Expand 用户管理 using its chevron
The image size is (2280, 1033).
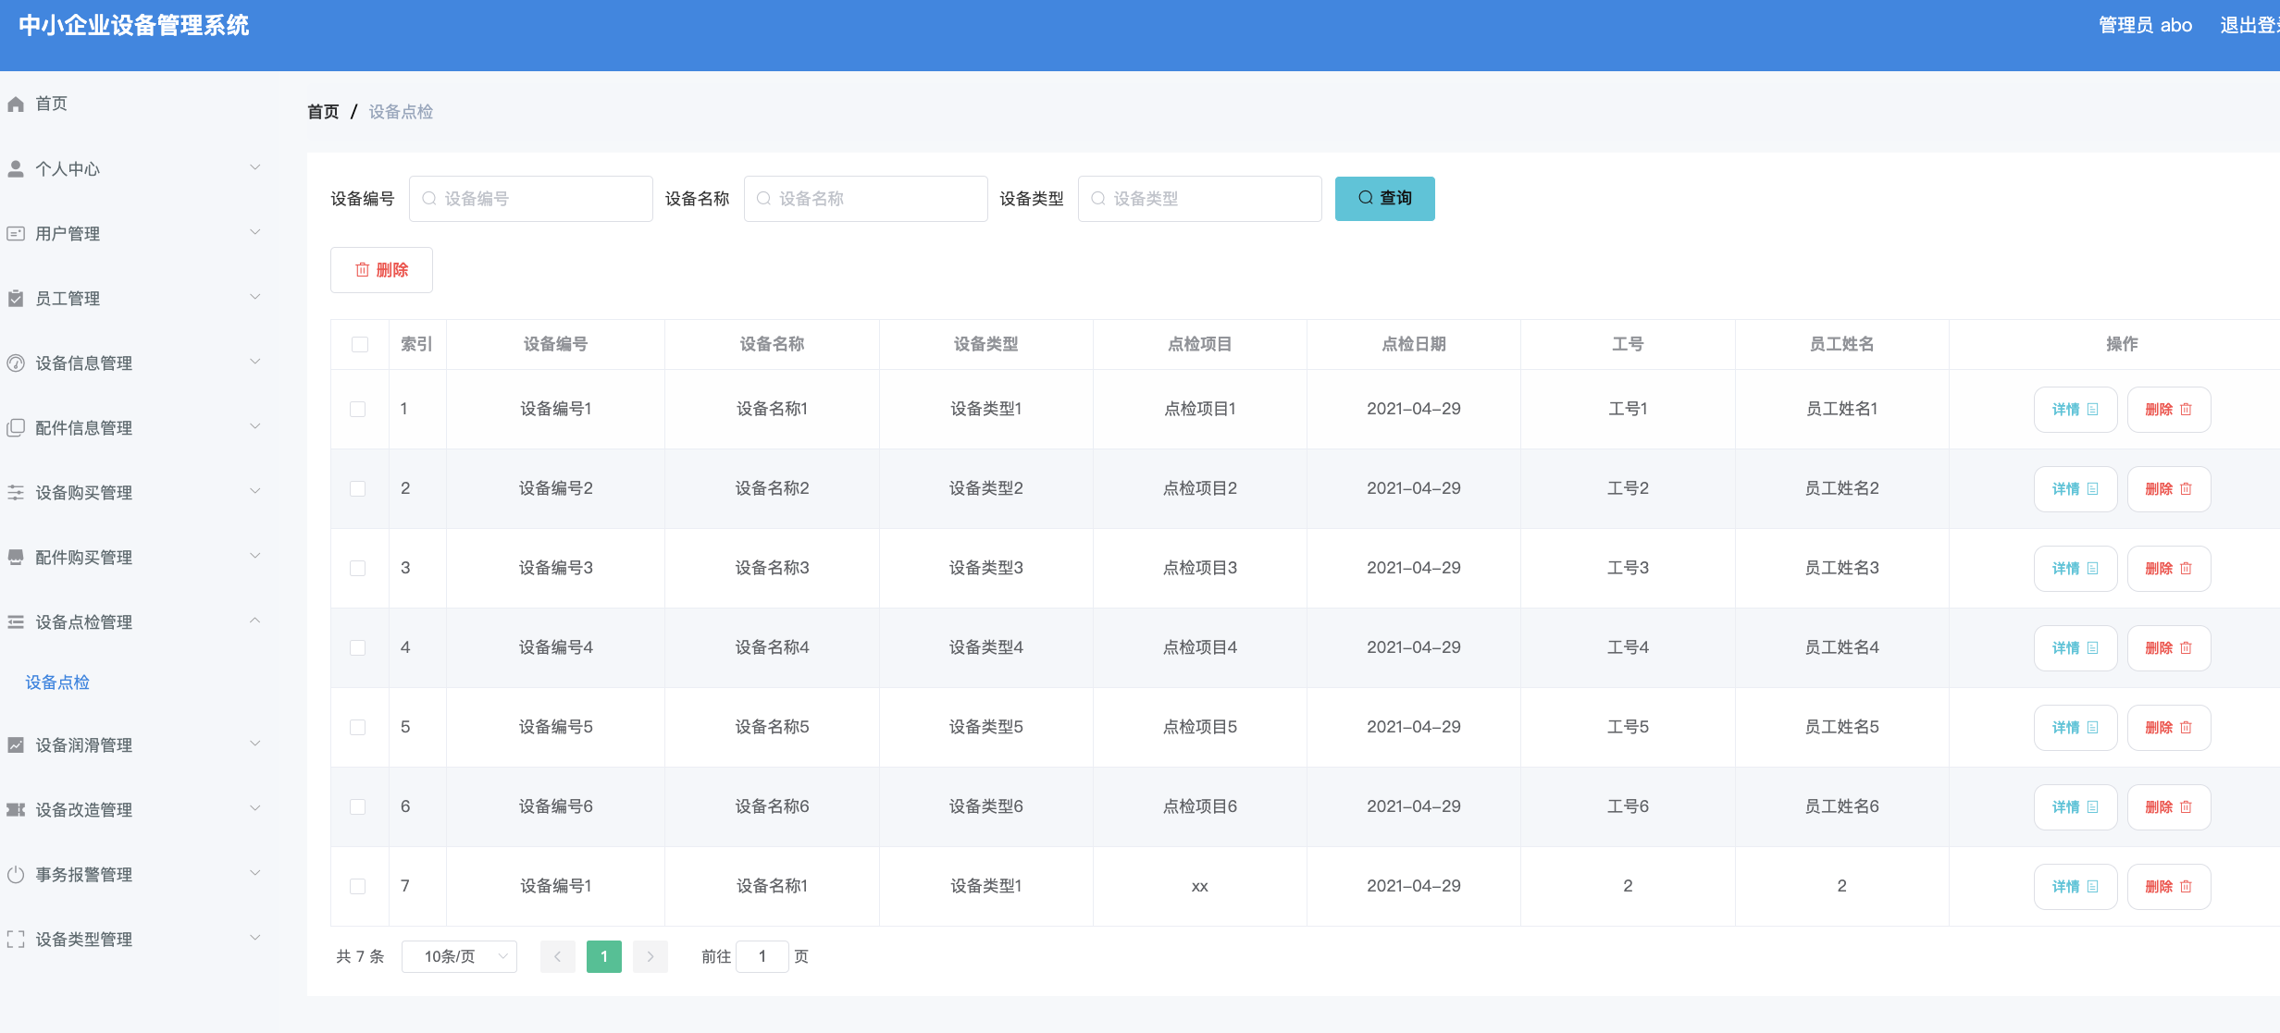point(255,232)
